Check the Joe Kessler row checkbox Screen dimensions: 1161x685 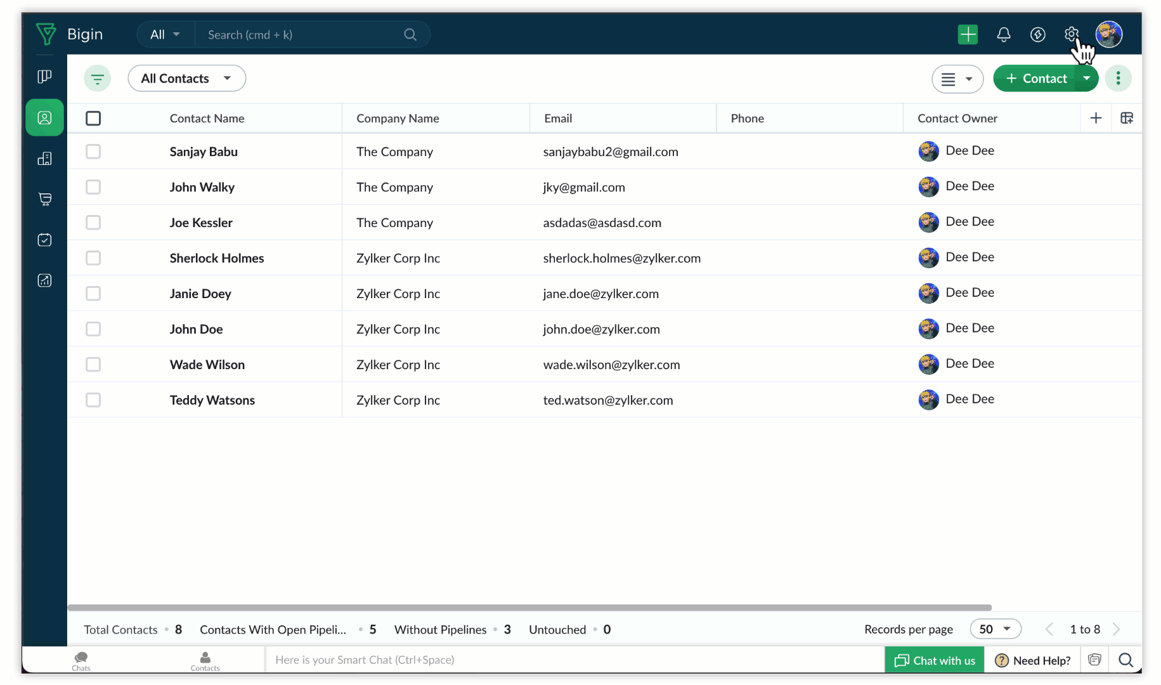[x=93, y=223]
